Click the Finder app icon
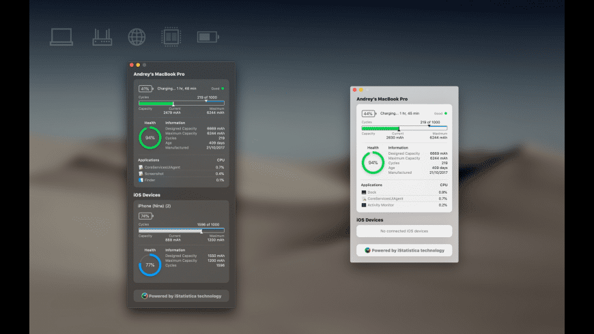This screenshot has width=594, height=334. coord(141,180)
